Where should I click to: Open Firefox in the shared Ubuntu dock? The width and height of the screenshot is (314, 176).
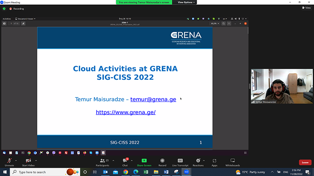(85, 153)
